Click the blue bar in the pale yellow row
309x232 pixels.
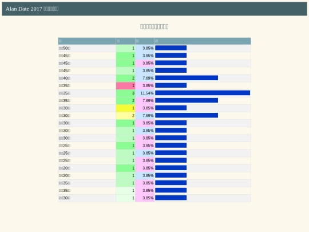tap(187, 115)
